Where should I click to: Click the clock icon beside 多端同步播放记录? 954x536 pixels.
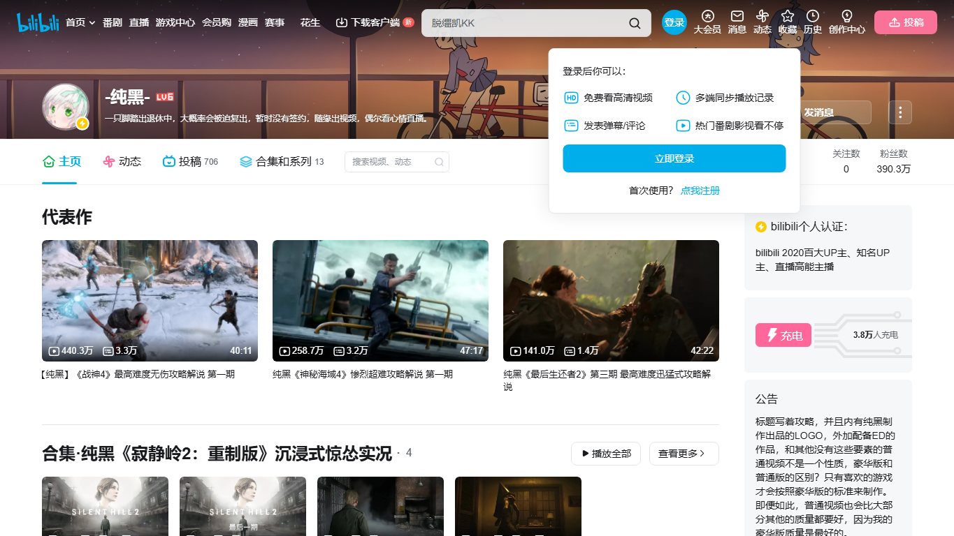coord(683,98)
